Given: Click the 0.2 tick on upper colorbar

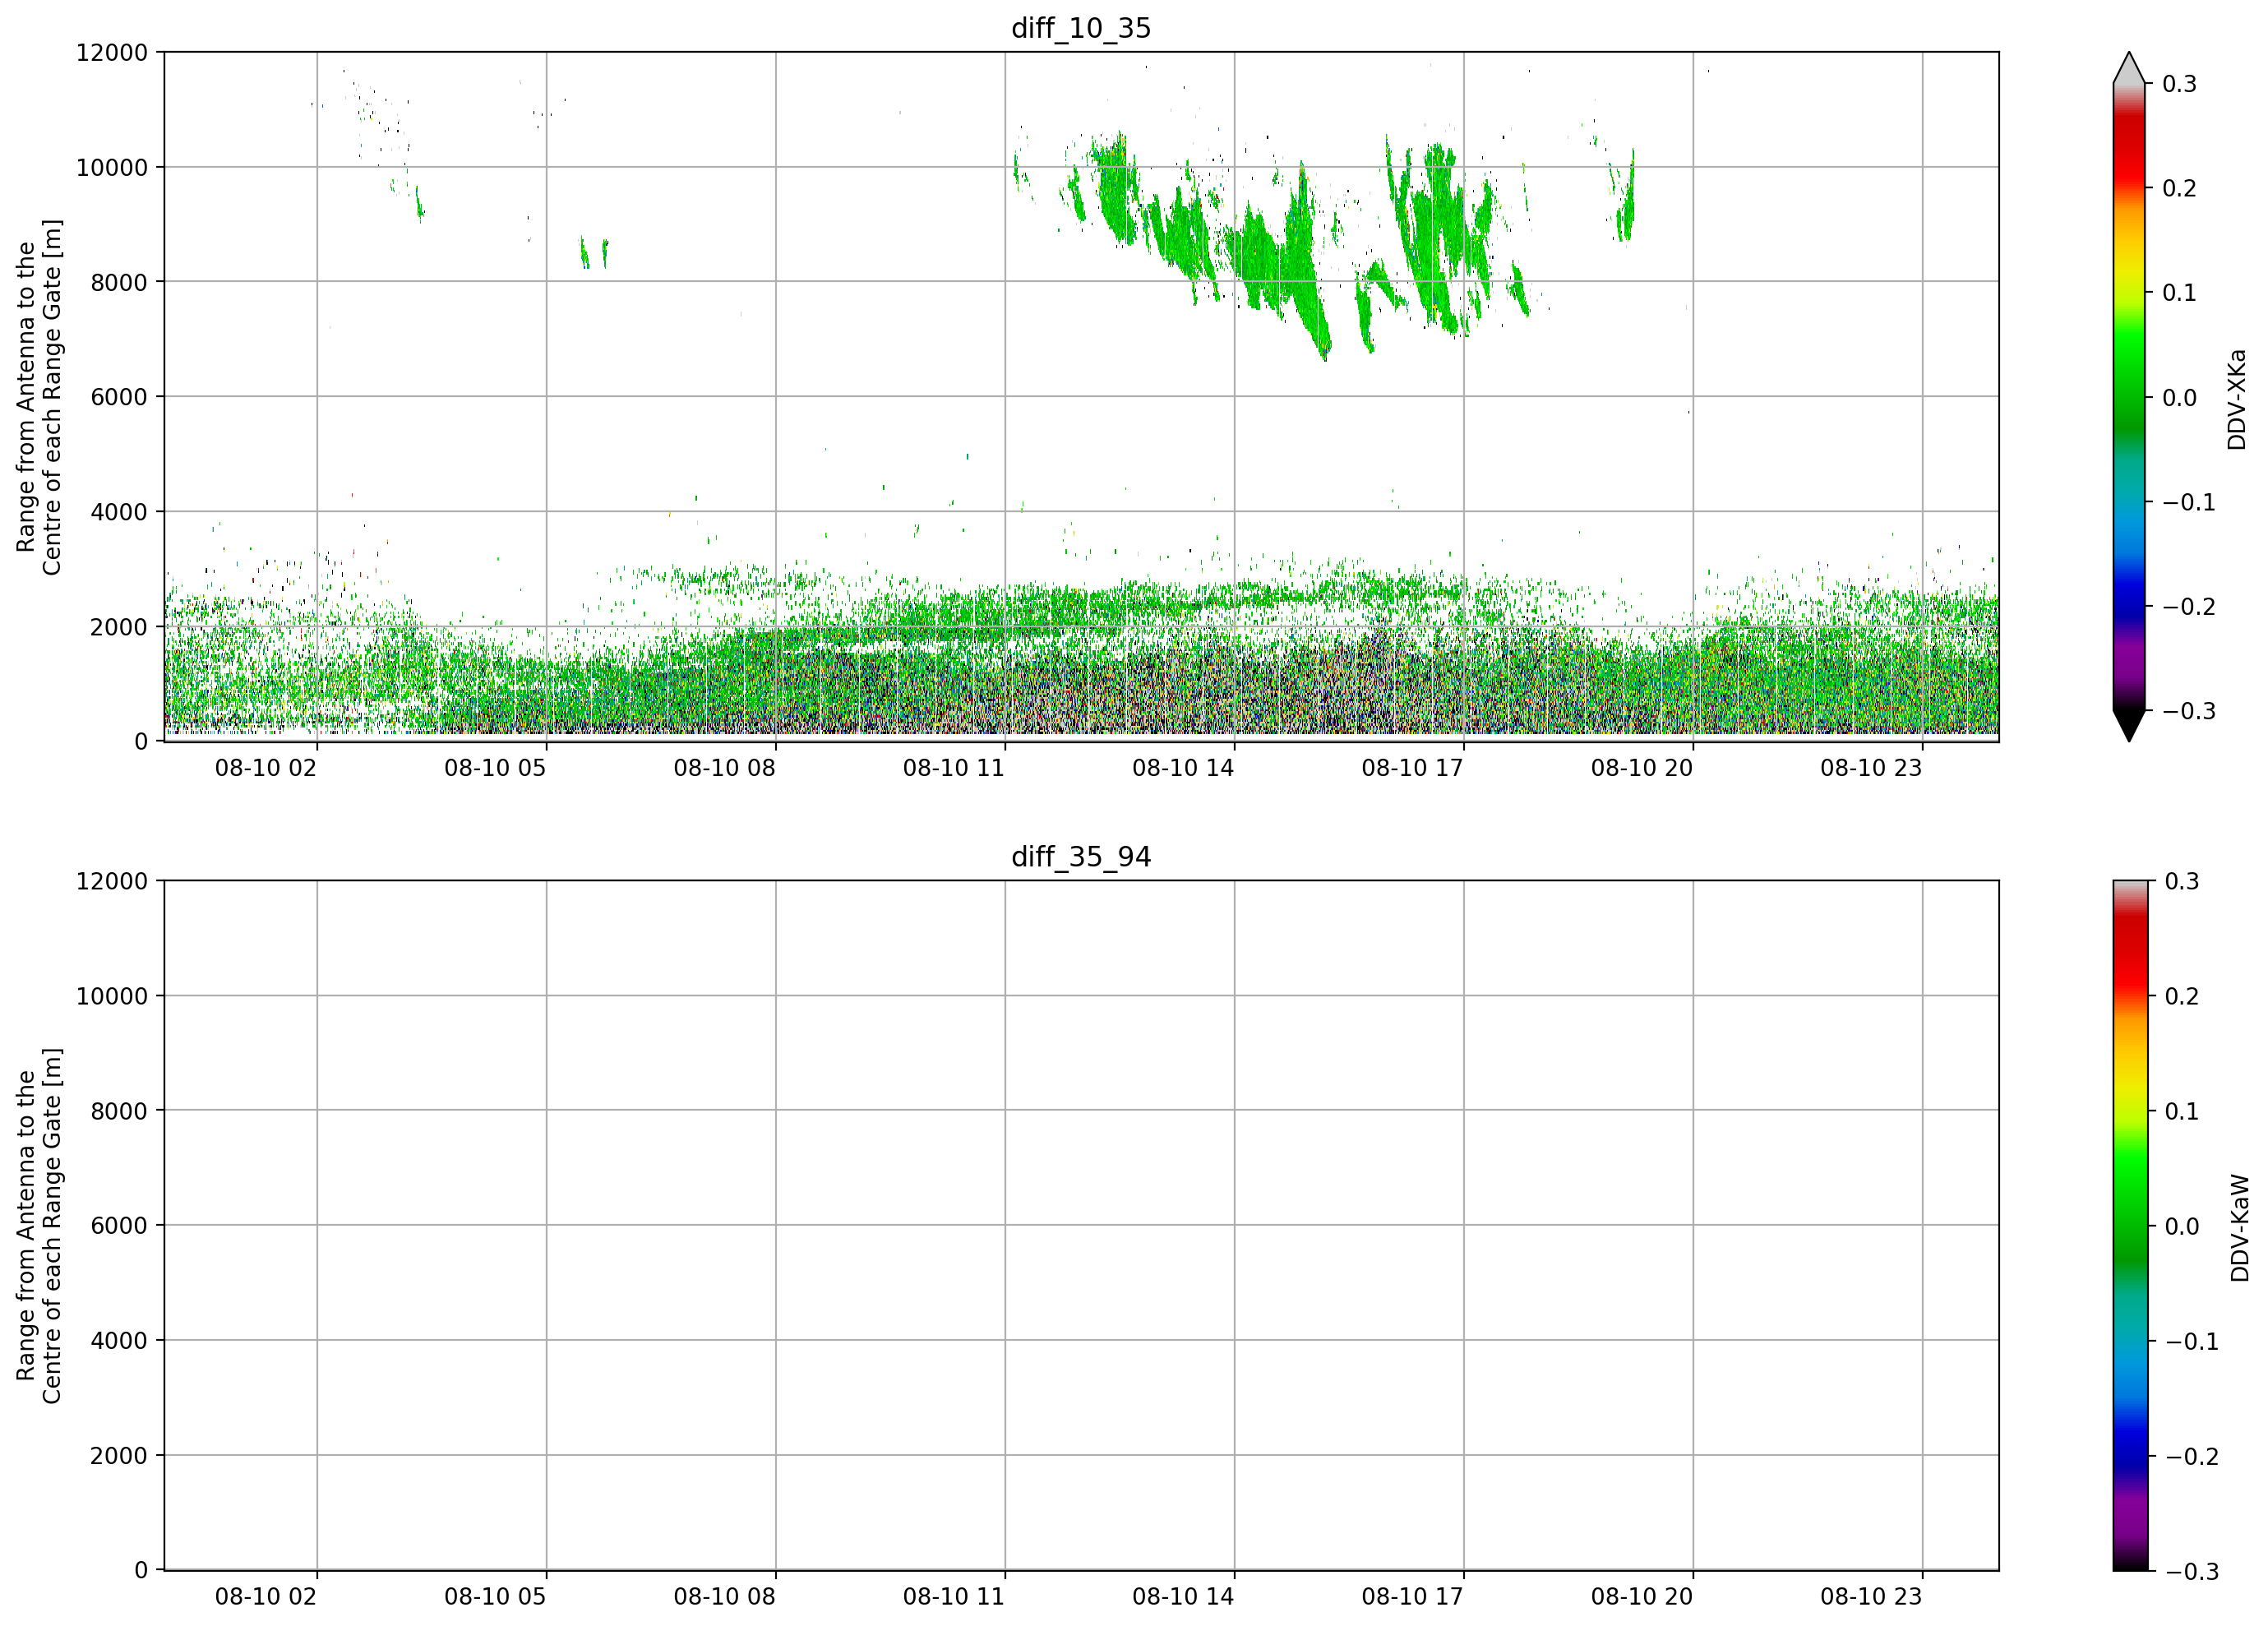Looking at the screenshot, I should (x=2179, y=188).
